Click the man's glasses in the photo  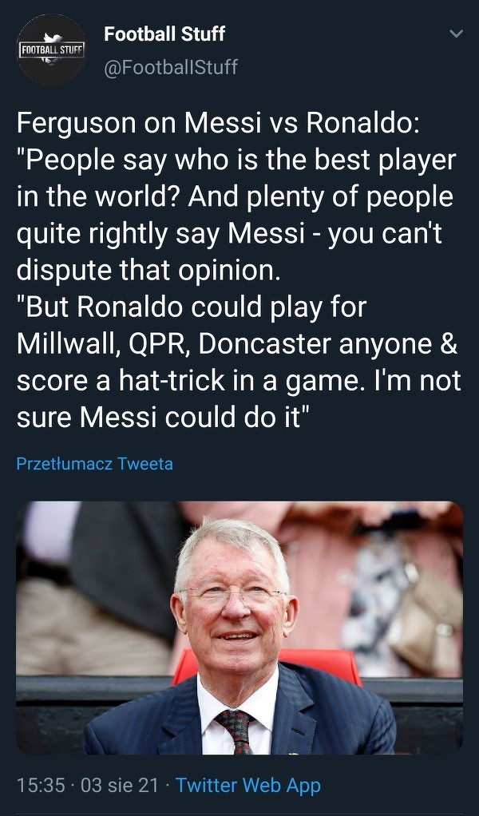coord(232,595)
